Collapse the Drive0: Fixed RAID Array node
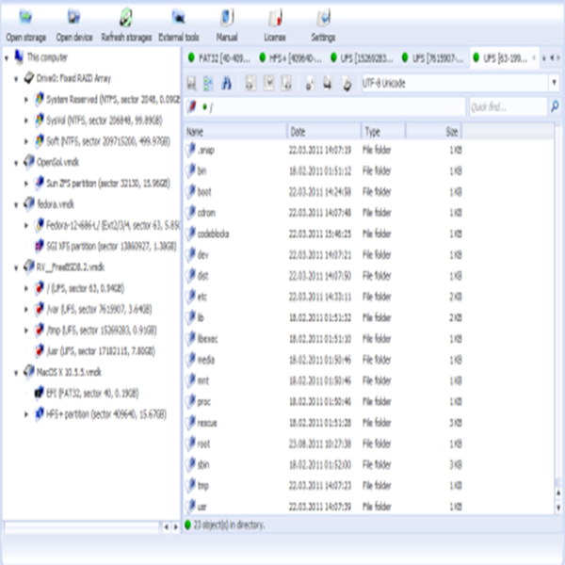The height and width of the screenshot is (565, 565). tap(17, 79)
